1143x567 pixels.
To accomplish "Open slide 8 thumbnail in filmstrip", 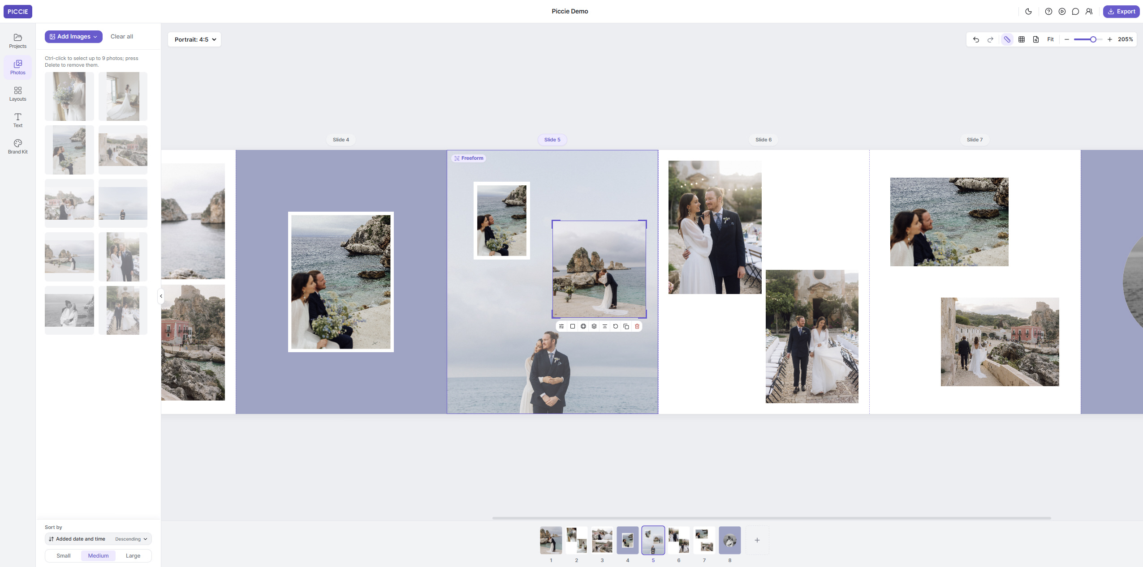I will (x=730, y=540).
